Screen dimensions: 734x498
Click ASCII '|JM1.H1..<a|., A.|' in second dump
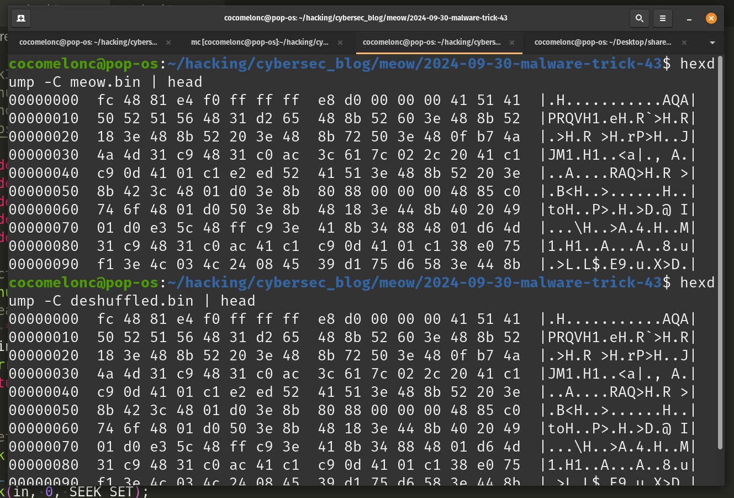click(x=618, y=374)
